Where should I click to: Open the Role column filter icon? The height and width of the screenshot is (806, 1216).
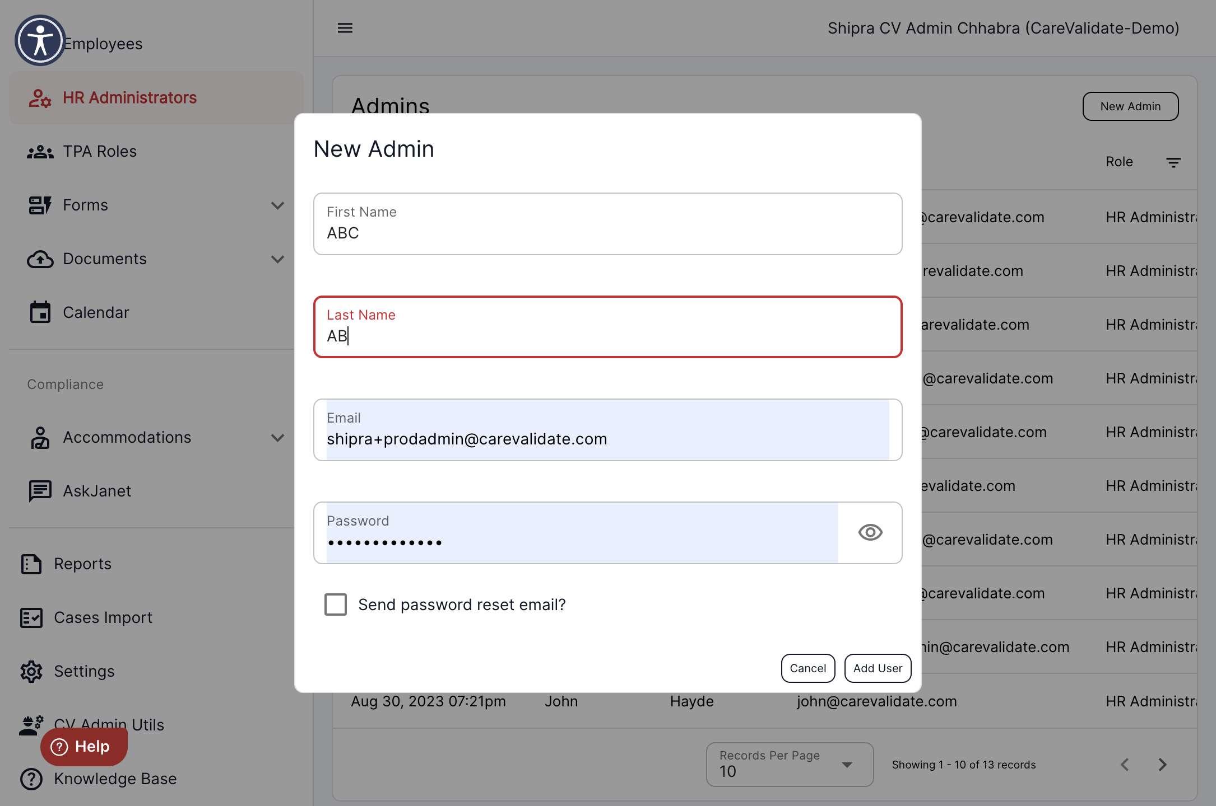[x=1173, y=162]
